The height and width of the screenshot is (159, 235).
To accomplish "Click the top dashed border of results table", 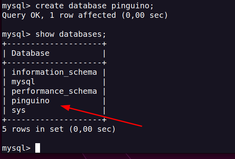I will coord(54,44).
